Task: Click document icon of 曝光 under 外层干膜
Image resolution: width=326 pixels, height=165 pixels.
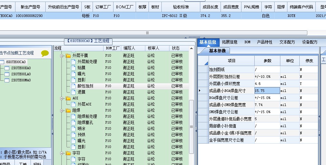Action: point(73,74)
